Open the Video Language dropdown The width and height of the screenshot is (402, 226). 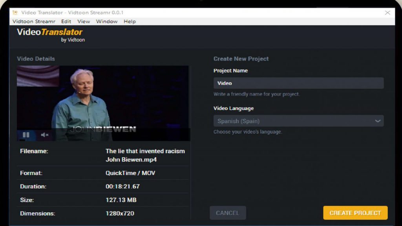click(x=298, y=121)
